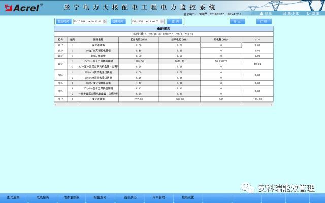
Task: Click the end time stepper arrows
Action: [163, 22]
